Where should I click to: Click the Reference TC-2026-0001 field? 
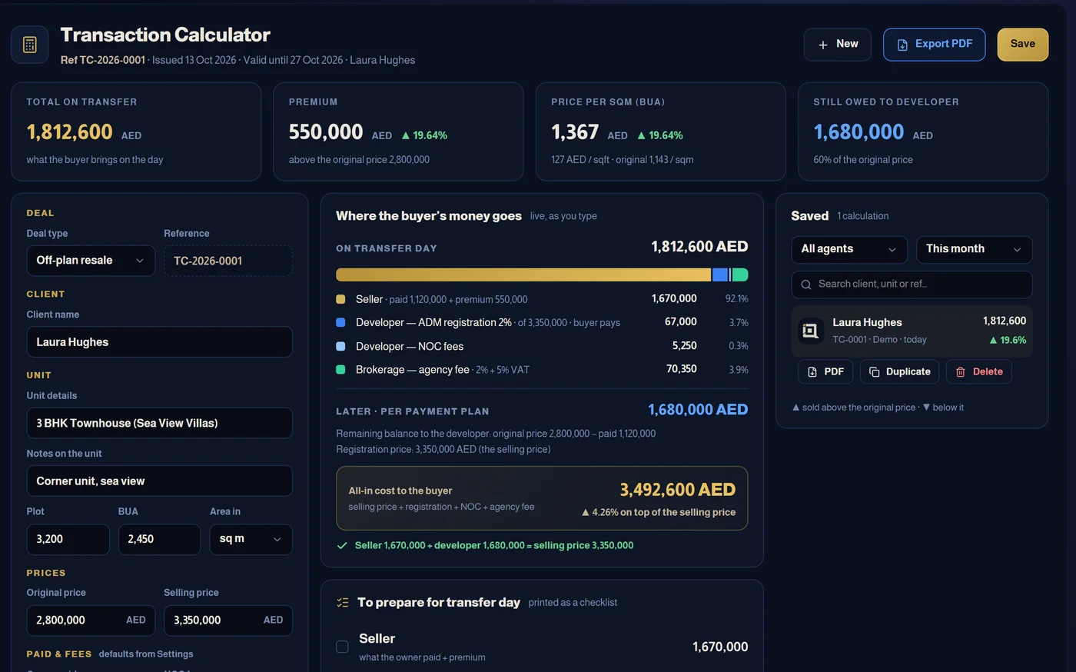(x=228, y=261)
